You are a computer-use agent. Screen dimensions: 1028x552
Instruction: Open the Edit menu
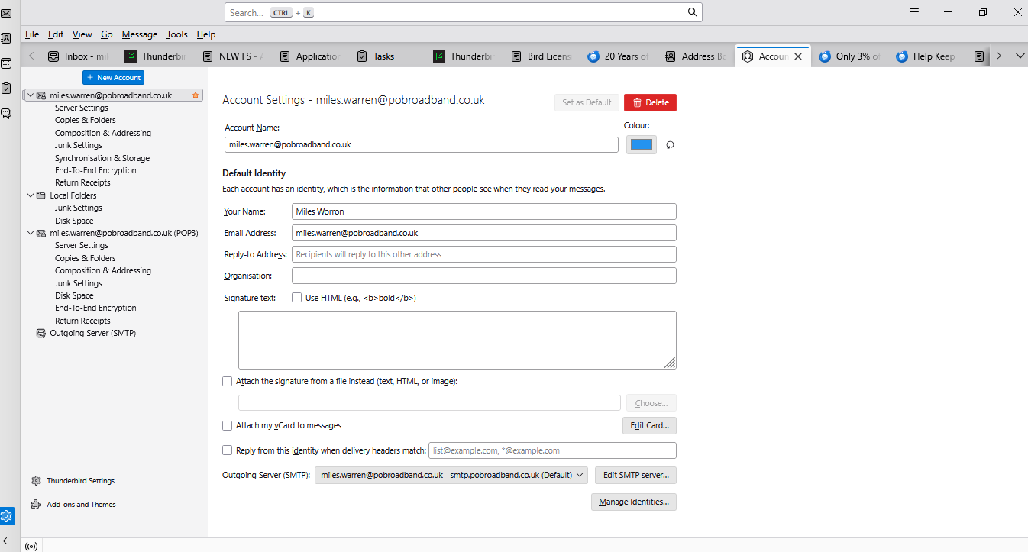click(56, 34)
